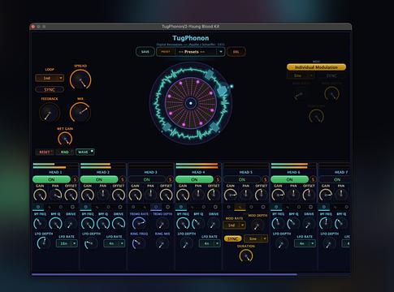Solo Head 5 with its S button
Viewport: 394px width, 292px height.
[266, 179]
